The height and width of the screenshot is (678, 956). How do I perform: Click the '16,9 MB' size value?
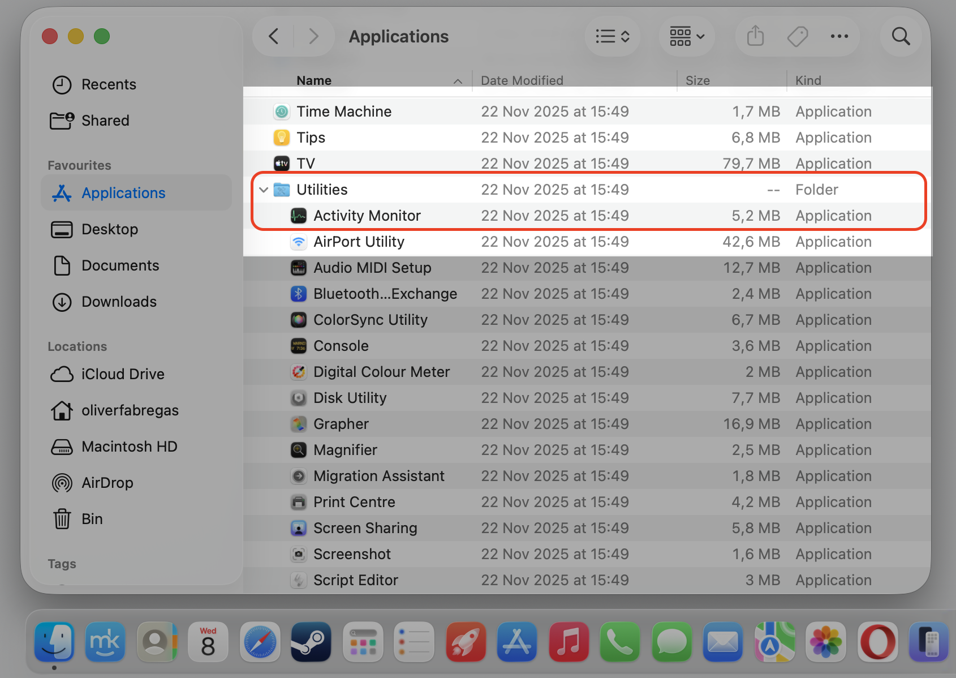751,424
